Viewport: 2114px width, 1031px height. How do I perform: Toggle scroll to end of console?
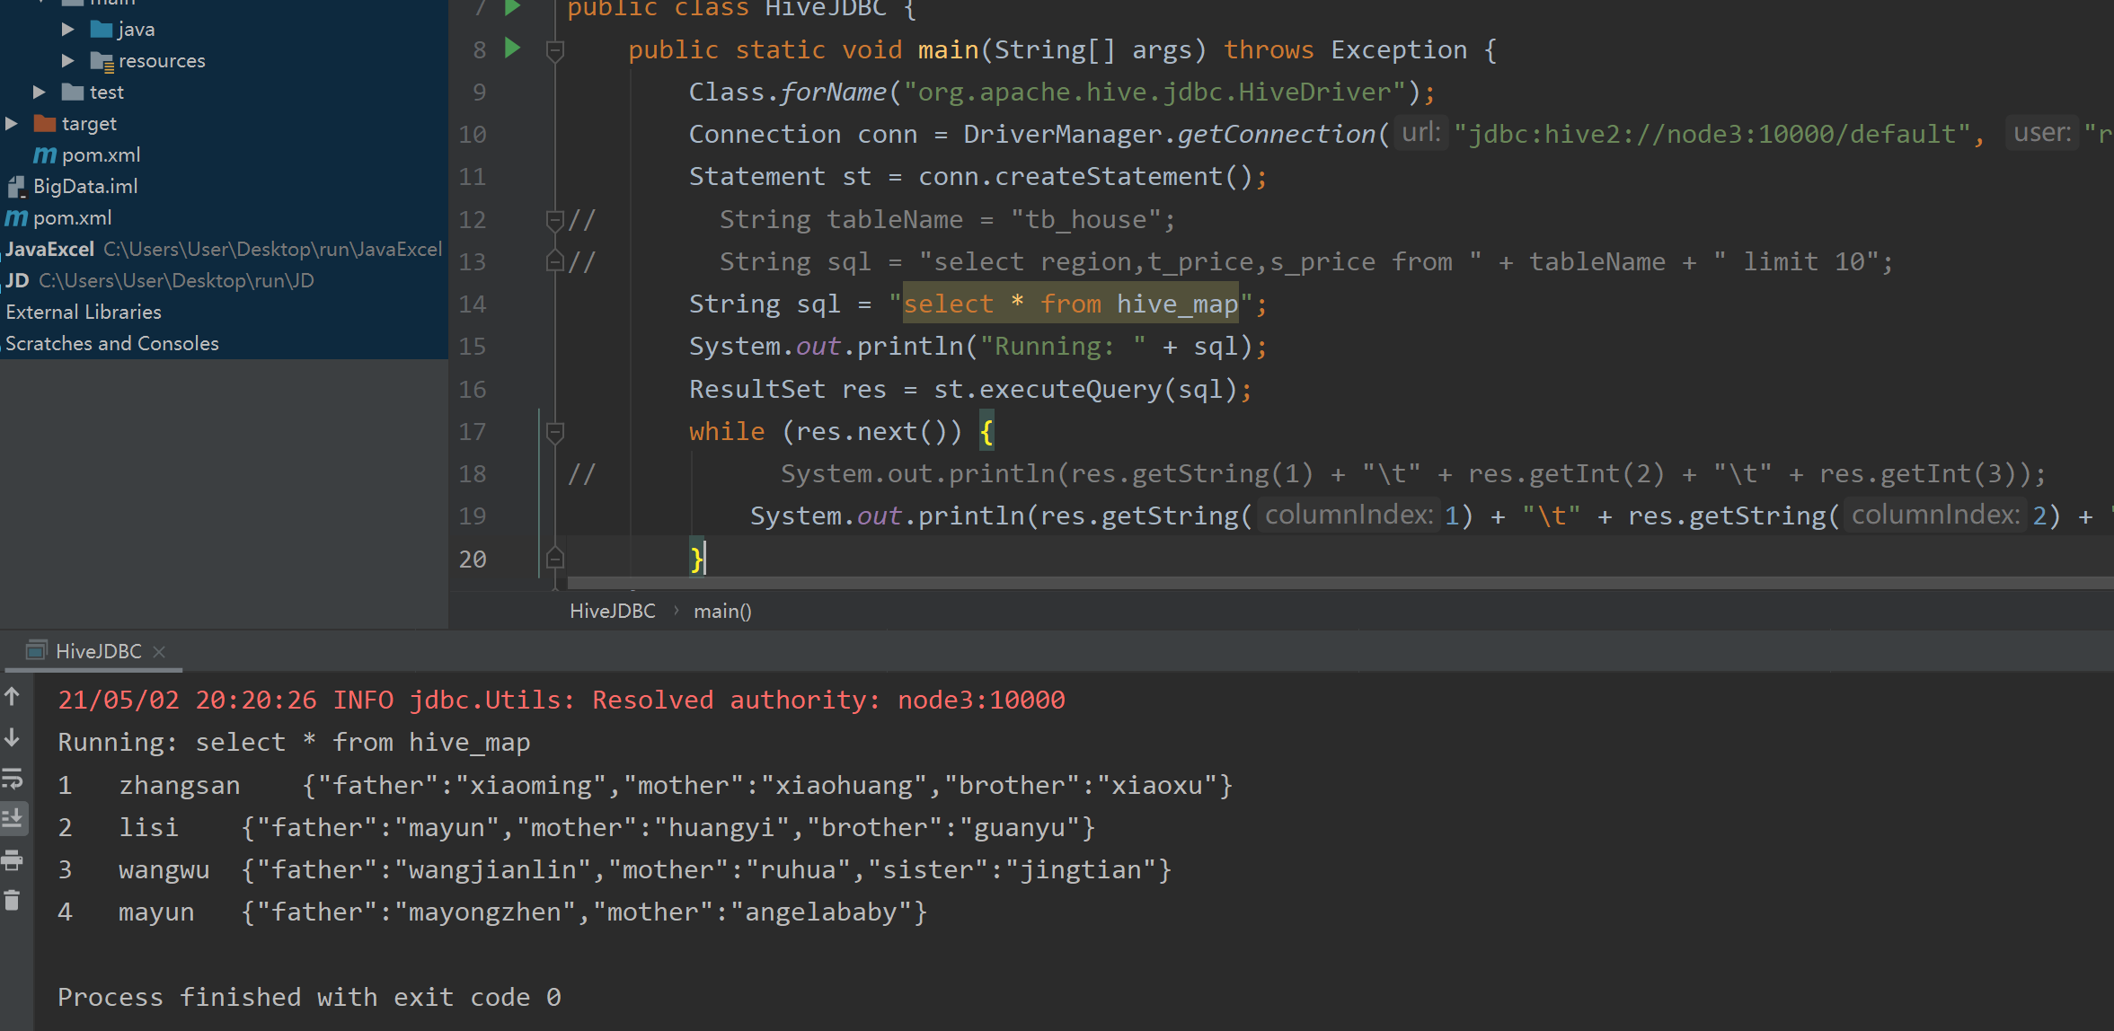coord(13,819)
